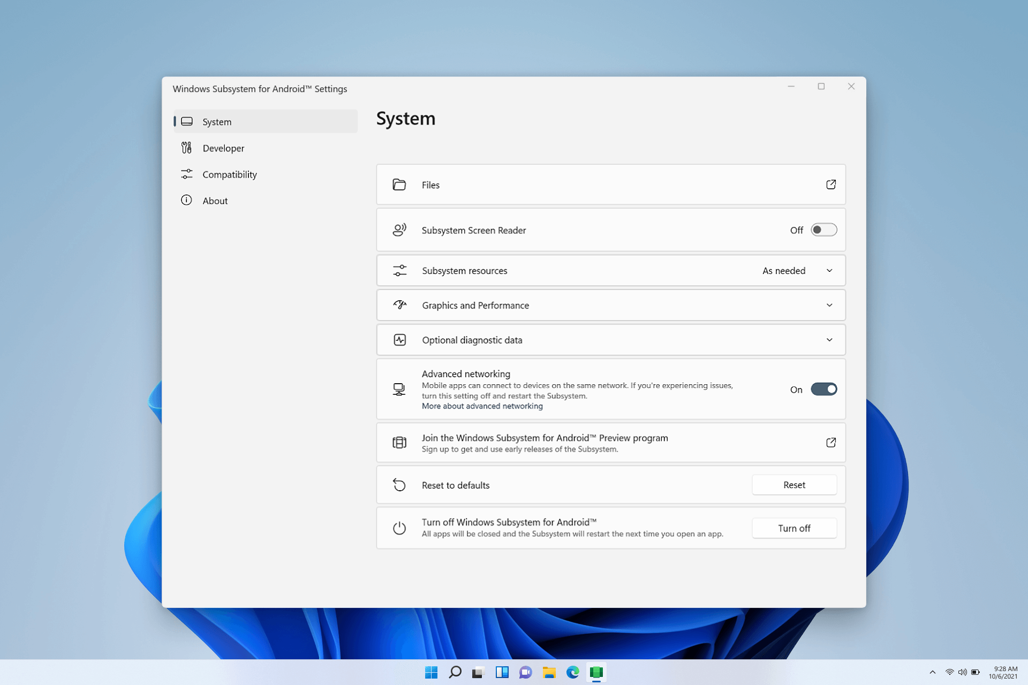Click More about advanced networking link
This screenshot has height=685, width=1028.
click(482, 406)
